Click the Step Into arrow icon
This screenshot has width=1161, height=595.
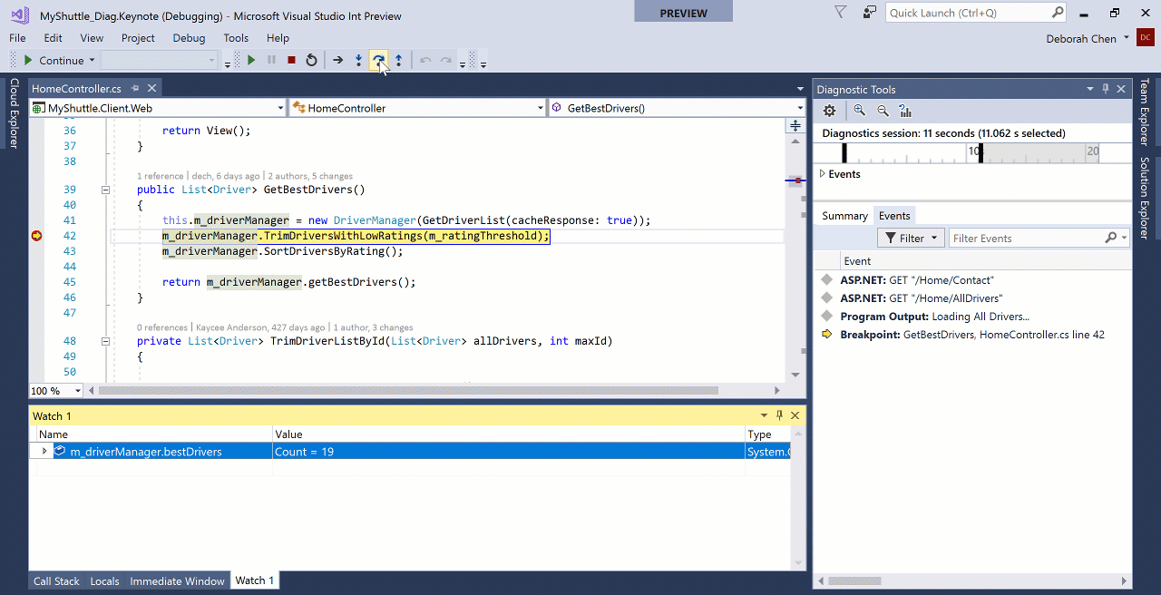[x=358, y=60]
